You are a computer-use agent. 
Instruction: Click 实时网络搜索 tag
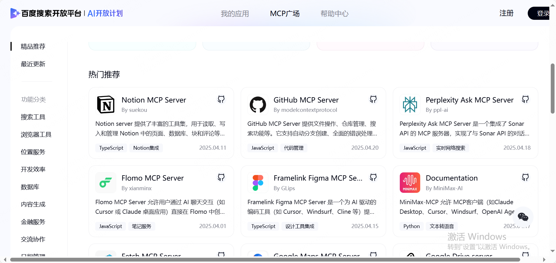coord(451,148)
